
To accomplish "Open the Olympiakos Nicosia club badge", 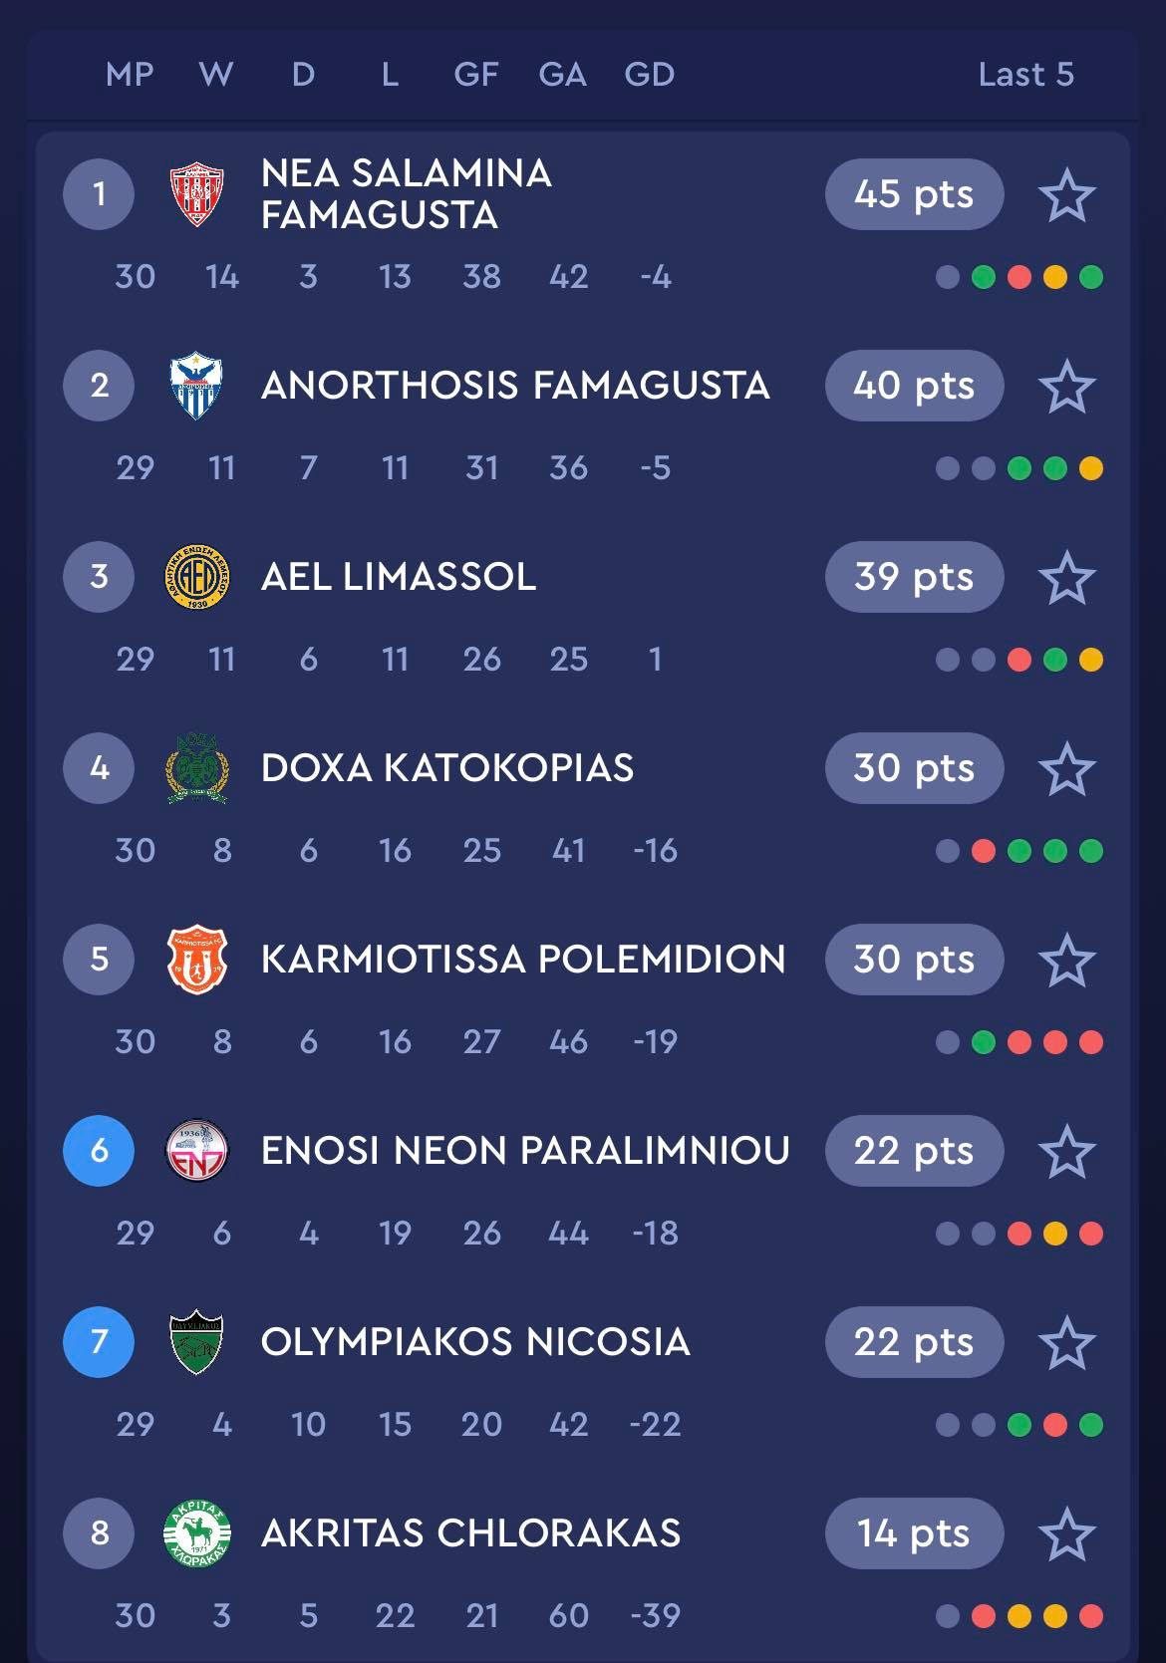I will pyautogui.click(x=196, y=1342).
